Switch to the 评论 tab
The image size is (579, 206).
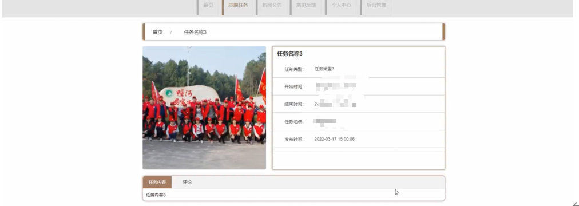[x=187, y=183]
